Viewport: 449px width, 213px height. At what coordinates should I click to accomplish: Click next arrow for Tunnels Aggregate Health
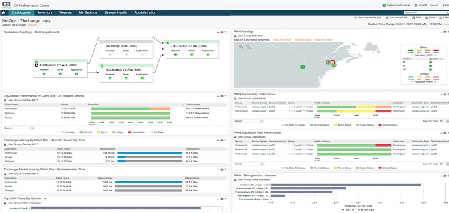click(435, 82)
